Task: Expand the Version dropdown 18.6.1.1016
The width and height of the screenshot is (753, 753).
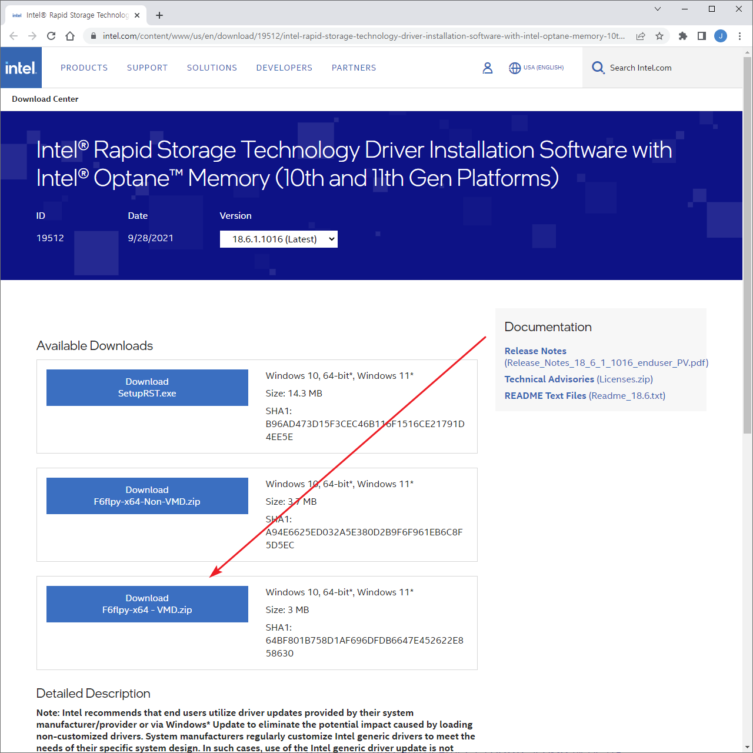Action: [x=279, y=239]
